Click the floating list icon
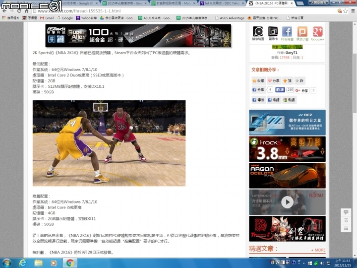Screen dimensions: 357x268 [346, 228]
